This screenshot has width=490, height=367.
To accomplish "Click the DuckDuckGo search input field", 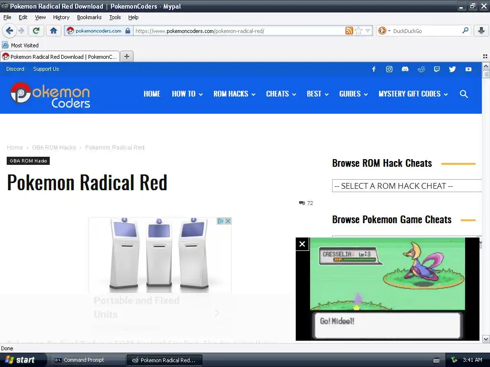I will (426, 31).
